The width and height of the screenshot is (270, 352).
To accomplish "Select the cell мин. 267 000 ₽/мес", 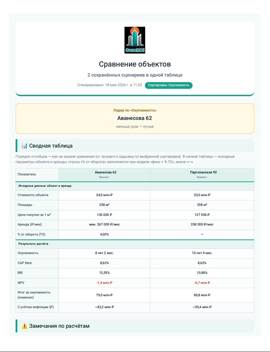I will (x=104, y=224).
